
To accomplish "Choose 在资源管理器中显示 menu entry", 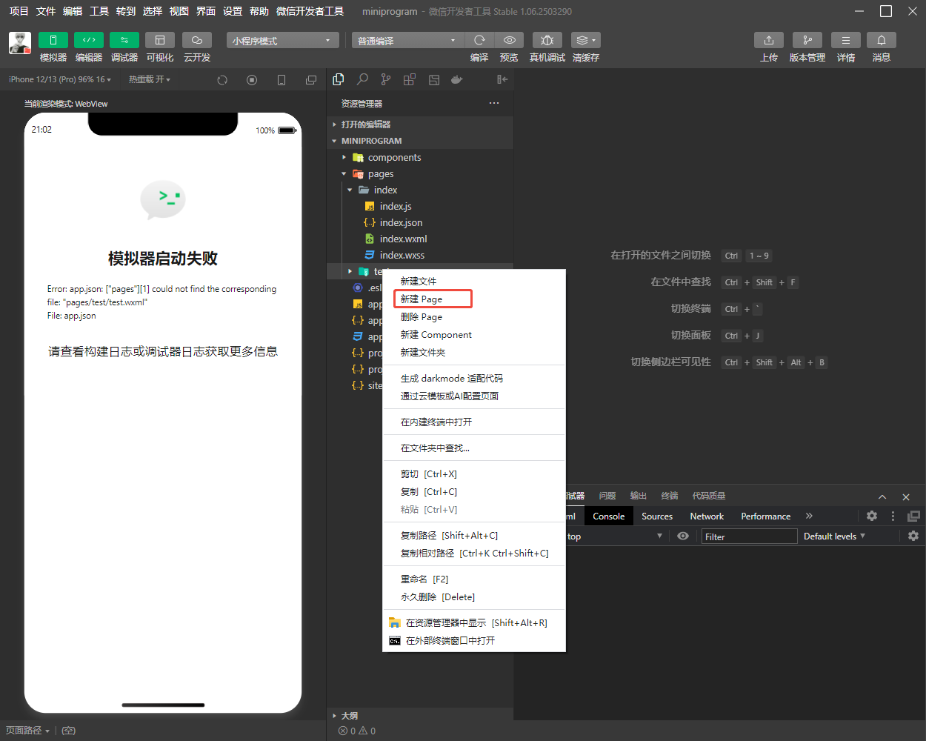I will pos(474,622).
